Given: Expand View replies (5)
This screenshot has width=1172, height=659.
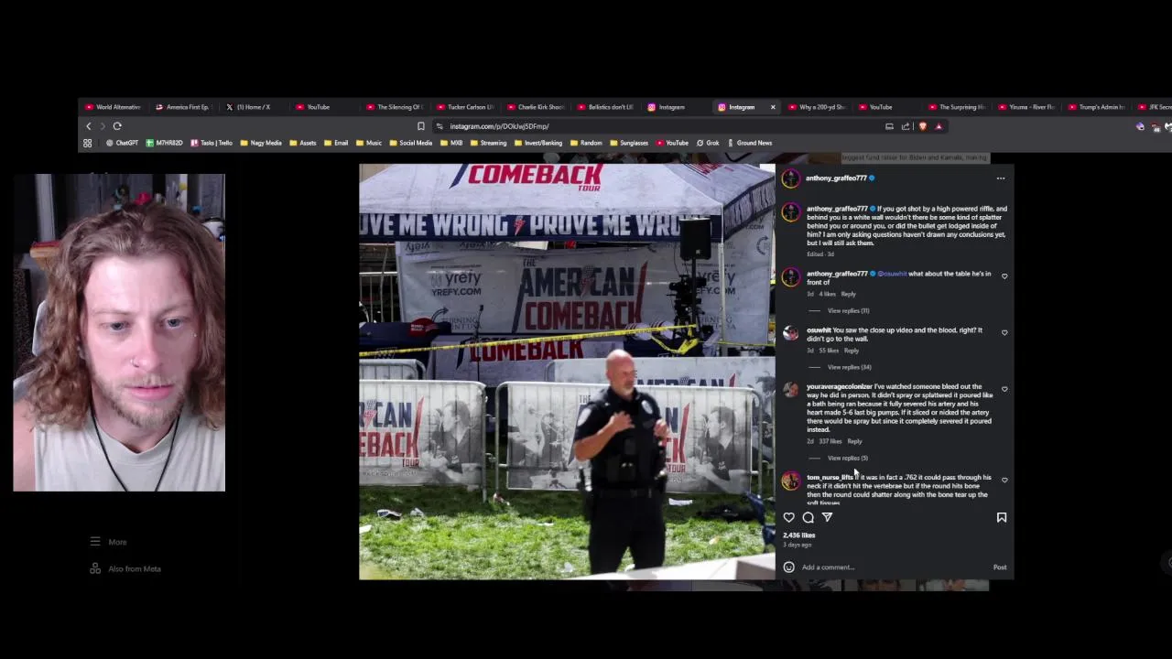Looking at the screenshot, I should click(x=847, y=458).
